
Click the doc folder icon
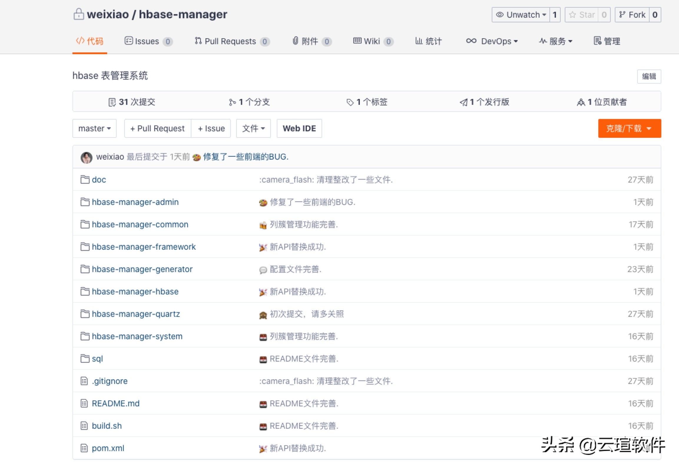(x=84, y=179)
